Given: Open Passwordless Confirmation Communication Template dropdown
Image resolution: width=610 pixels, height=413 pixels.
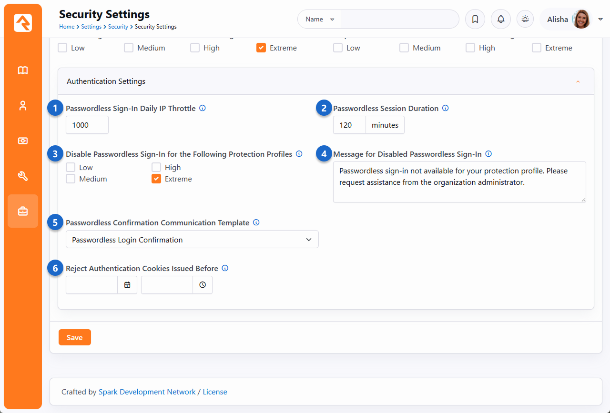Looking at the screenshot, I should 192,240.
